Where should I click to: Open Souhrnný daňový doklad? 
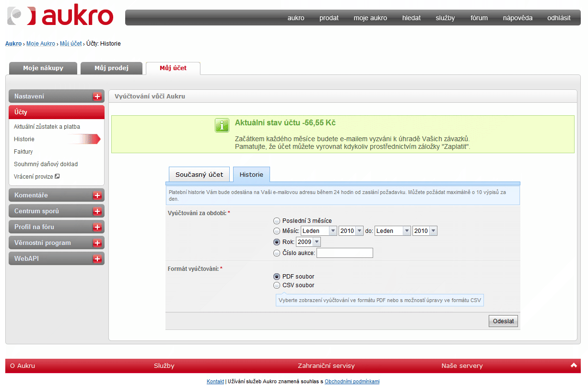click(x=46, y=164)
